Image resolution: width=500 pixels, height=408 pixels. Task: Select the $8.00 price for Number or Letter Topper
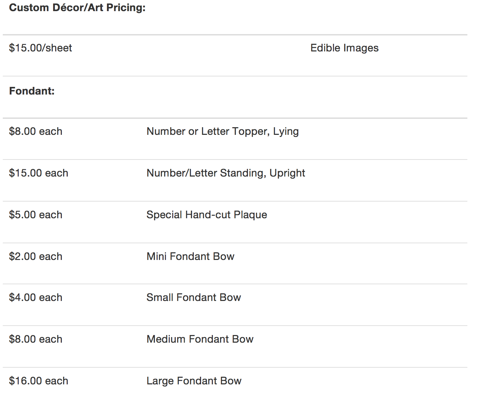(36, 131)
